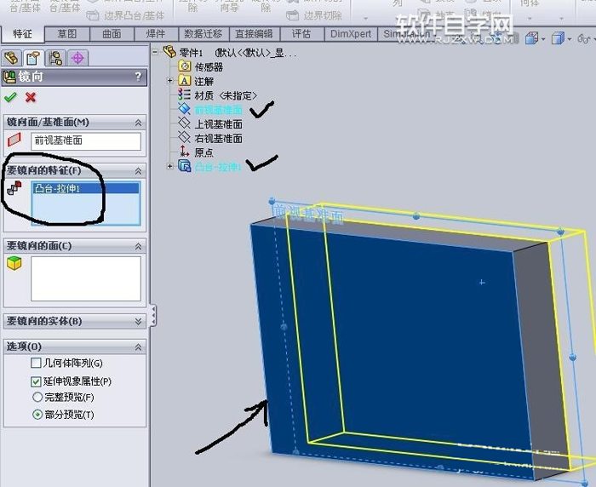Image resolution: width=596 pixels, height=487 pixels.
Task: Open the display style cube icon
Action: click(558, 38)
